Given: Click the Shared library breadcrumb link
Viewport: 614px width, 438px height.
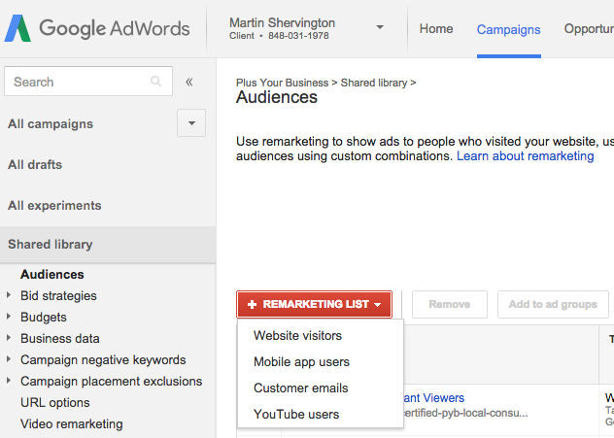Looking at the screenshot, I should 374,83.
